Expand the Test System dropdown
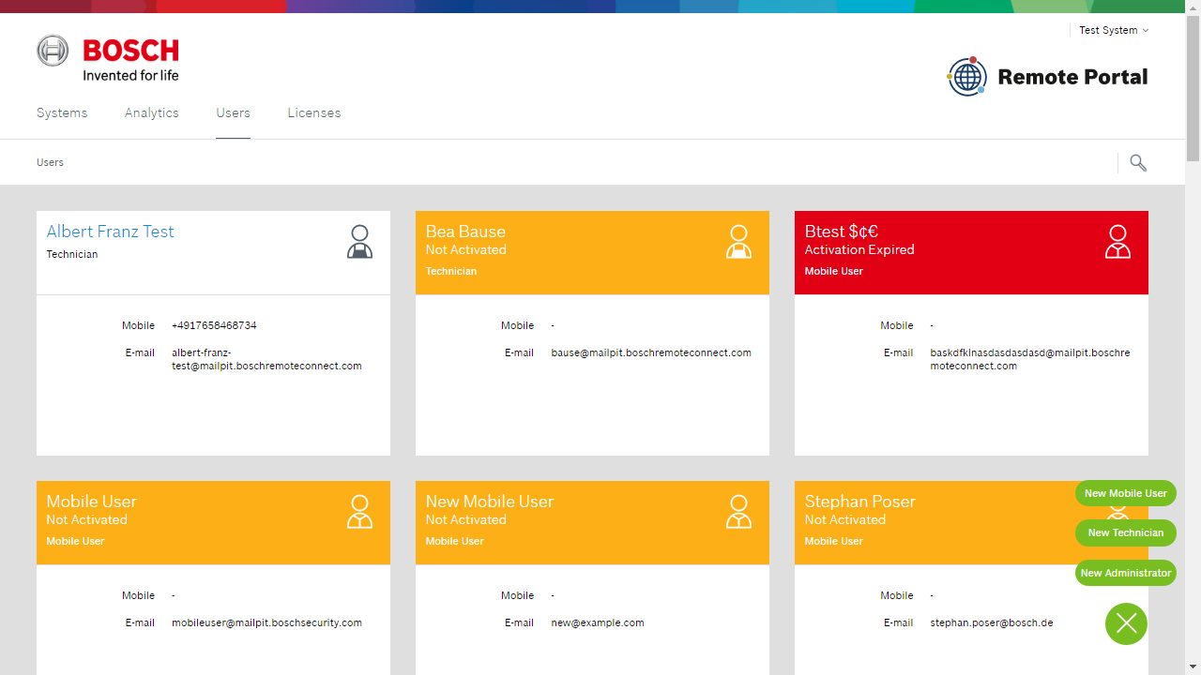The width and height of the screenshot is (1201, 675). point(1114,30)
